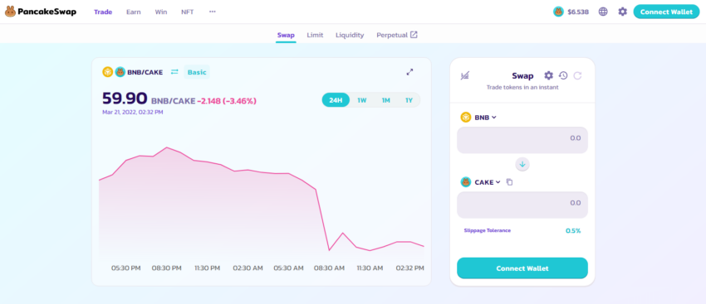706x304 pixels.
Task: Open the language globe icon
Action: 603,12
